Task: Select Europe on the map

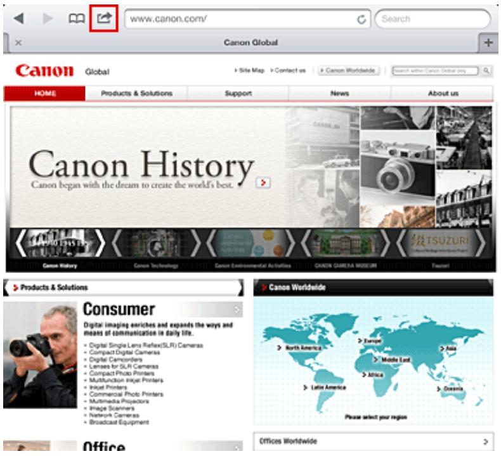Action: coord(370,341)
